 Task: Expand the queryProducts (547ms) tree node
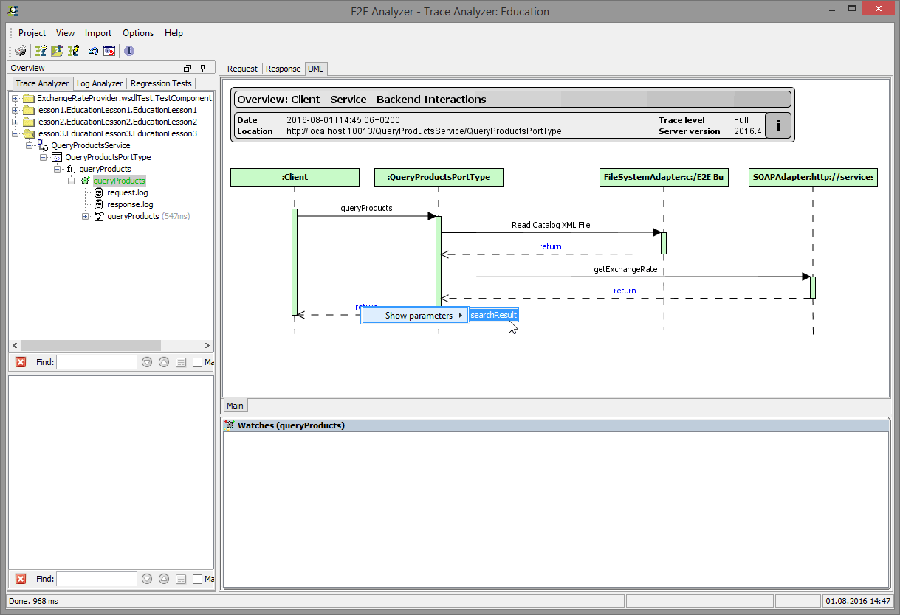click(86, 216)
